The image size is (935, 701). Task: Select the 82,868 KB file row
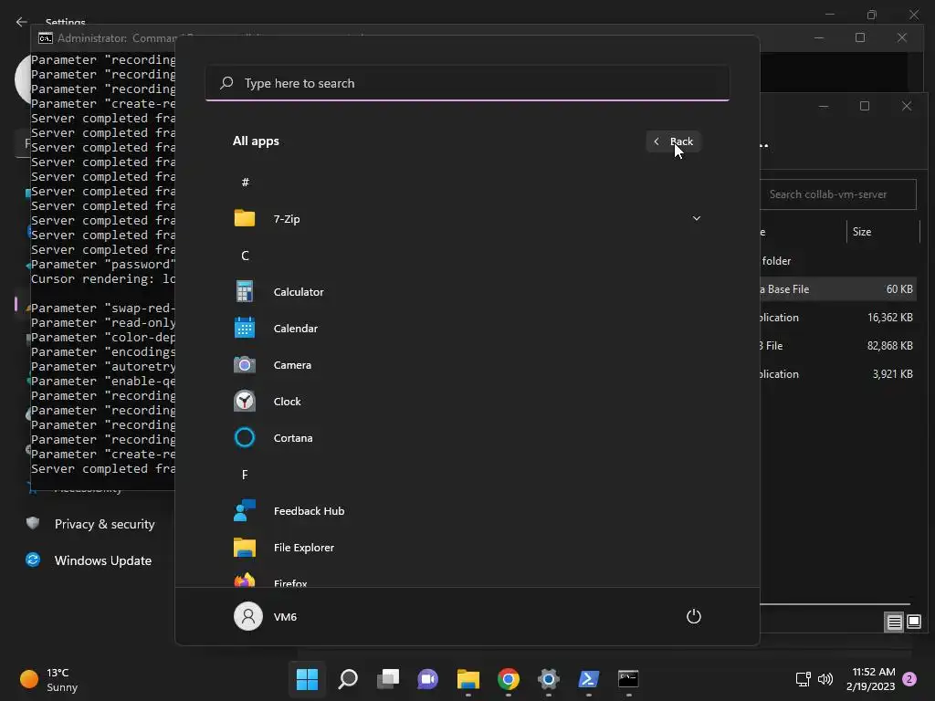pos(837,346)
